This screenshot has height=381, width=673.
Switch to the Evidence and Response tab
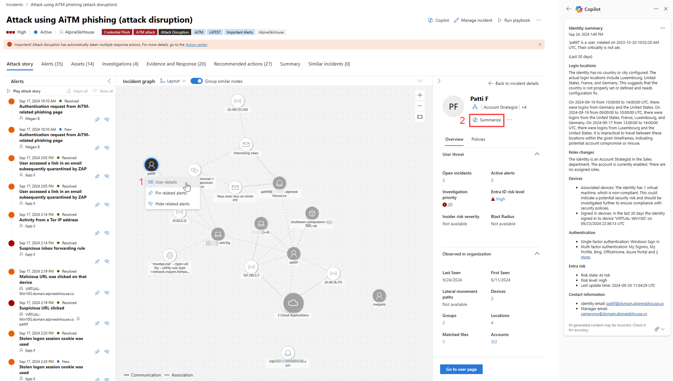tap(176, 64)
